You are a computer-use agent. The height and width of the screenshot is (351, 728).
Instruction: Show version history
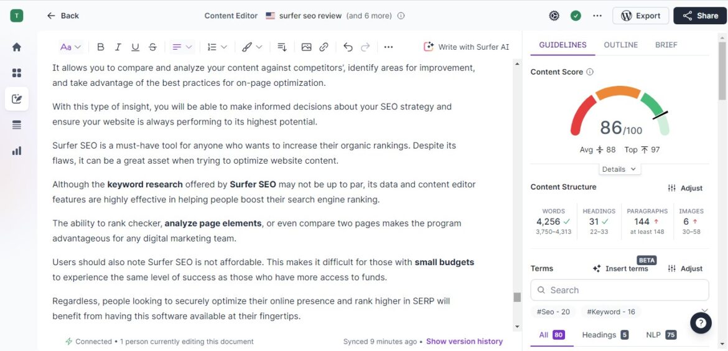pos(464,341)
